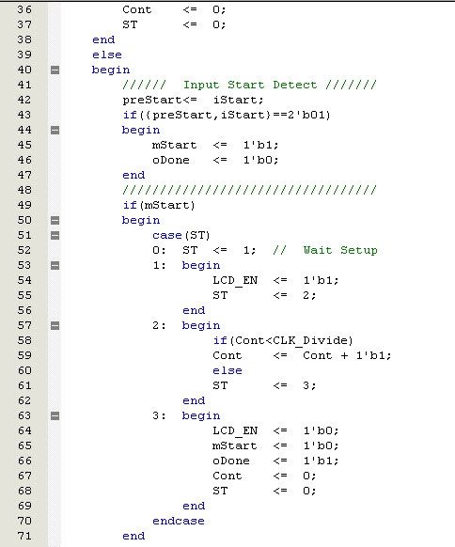The image size is (455, 547).
Task: Click line number 70 in the gutter
Action: (x=24, y=521)
